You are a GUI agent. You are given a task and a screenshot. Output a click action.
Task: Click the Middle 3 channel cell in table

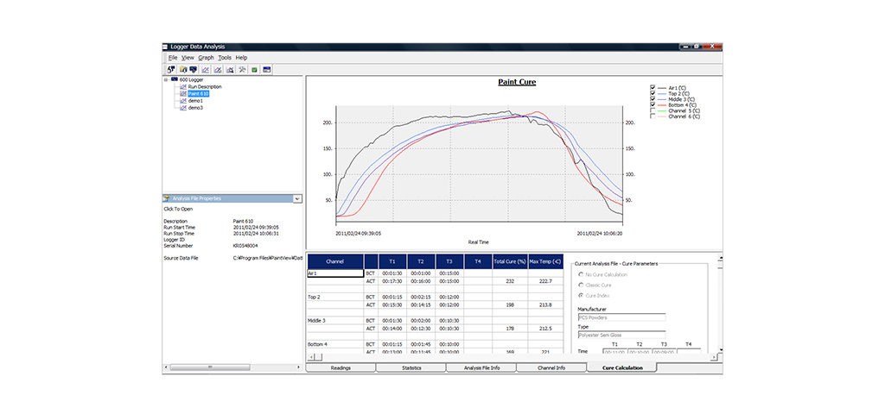tap(335, 321)
